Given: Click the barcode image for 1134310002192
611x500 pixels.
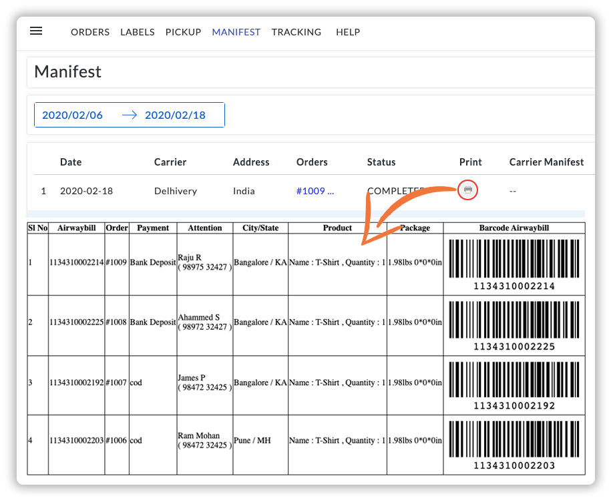Looking at the screenshot, I should [514, 379].
